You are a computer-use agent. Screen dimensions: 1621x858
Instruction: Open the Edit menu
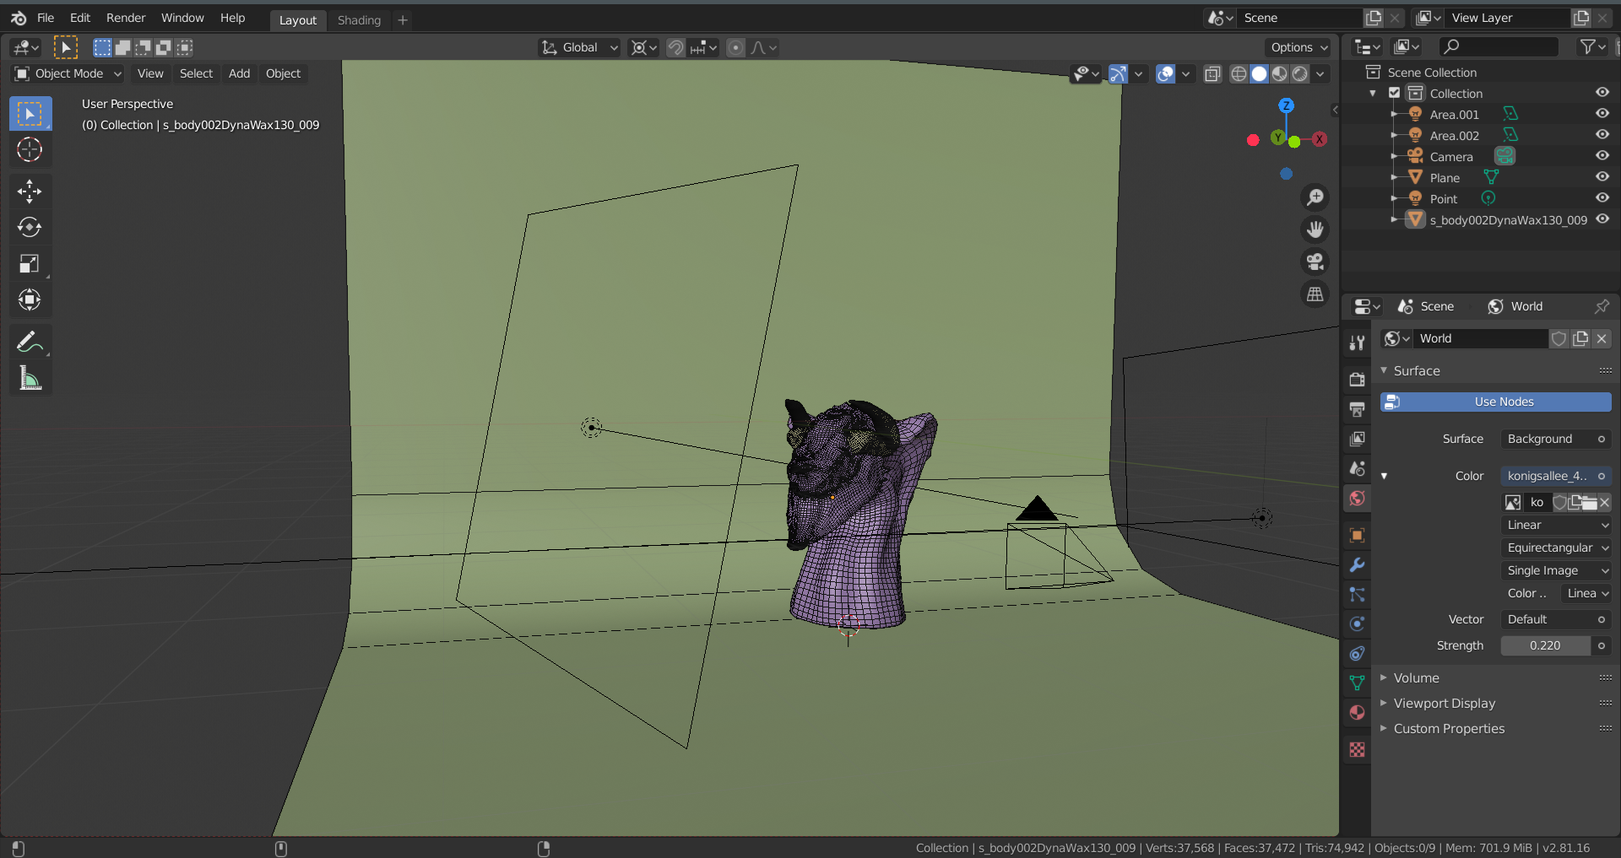pyautogui.click(x=80, y=18)
